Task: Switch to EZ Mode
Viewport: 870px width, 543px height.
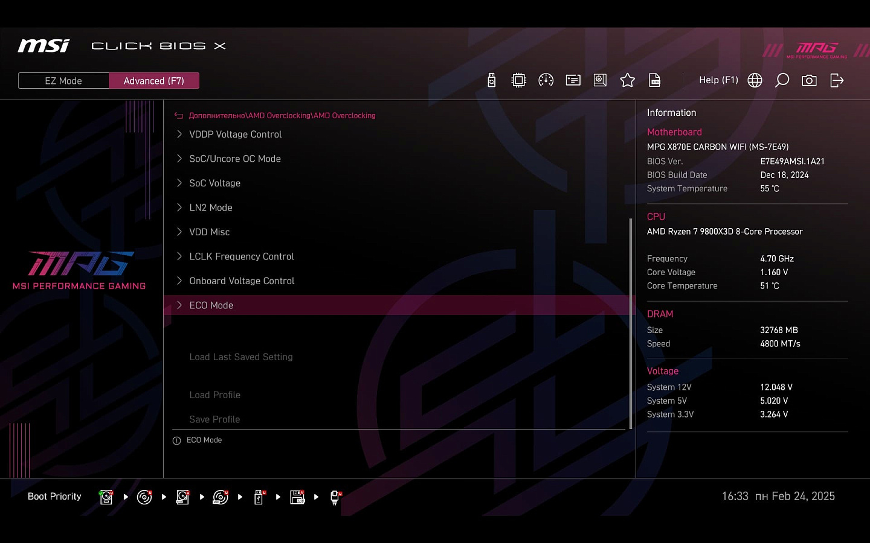Action: click(x=63, y=81)
